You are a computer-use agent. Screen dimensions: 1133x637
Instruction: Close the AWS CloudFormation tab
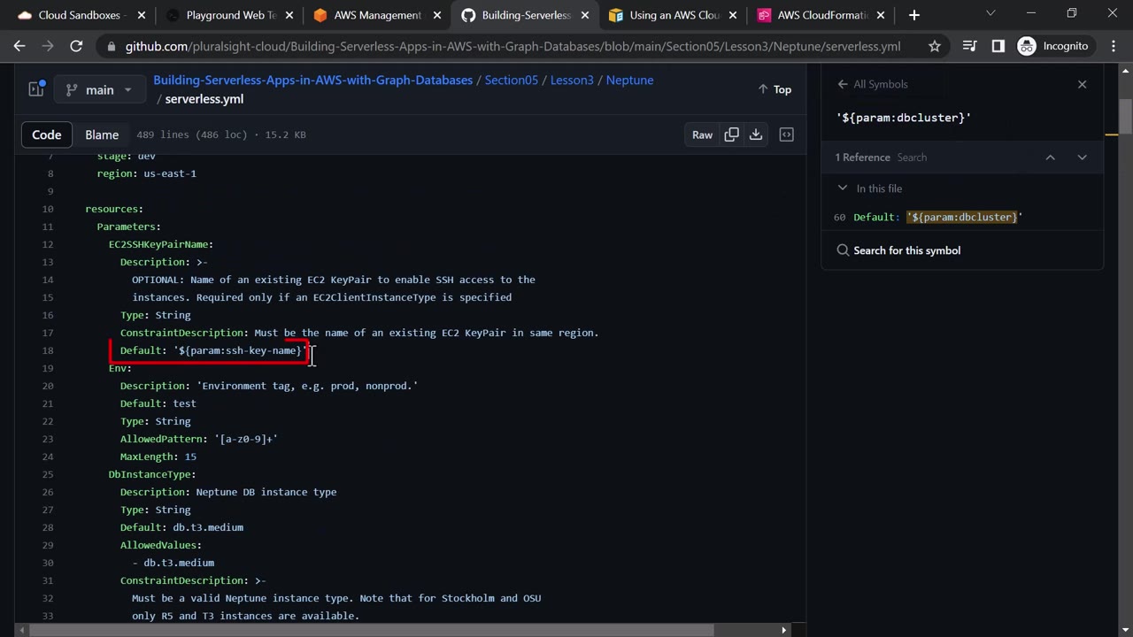point(880,15)
